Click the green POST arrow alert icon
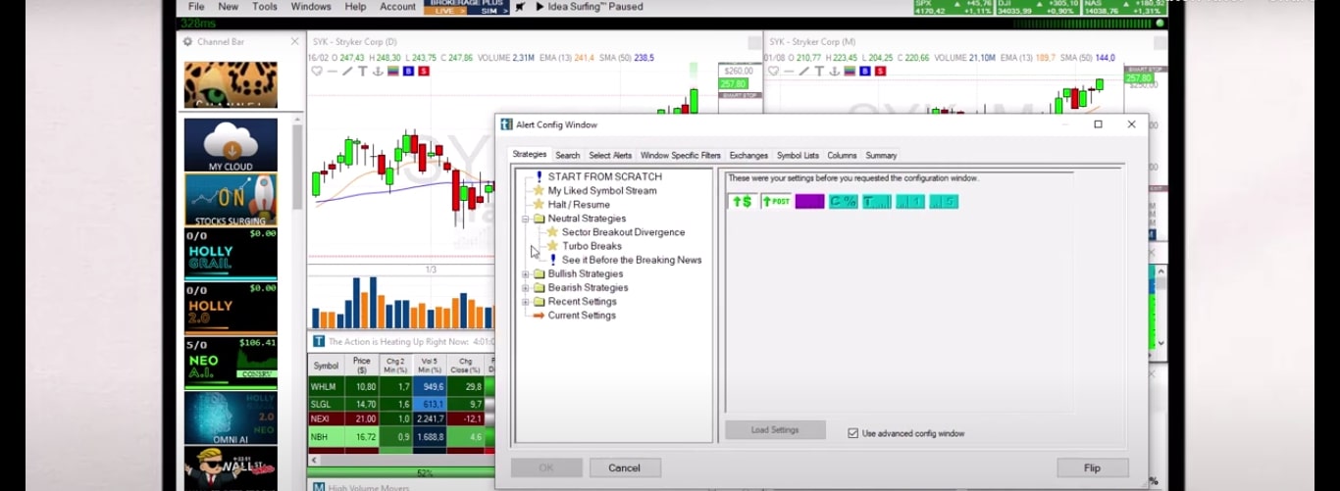The image size is (1340, 491). (776, 201)
